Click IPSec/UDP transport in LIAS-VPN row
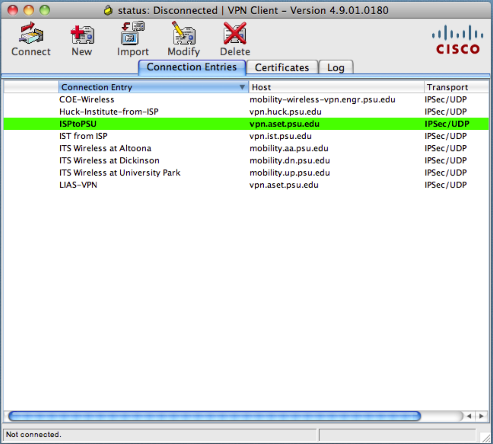Image resolution: width=493 pixels, height=444 pixels. pyautogui.click(x=446, y=185)
